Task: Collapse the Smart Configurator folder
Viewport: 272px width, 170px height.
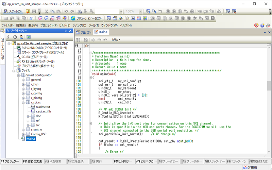Action: point(18,75)
